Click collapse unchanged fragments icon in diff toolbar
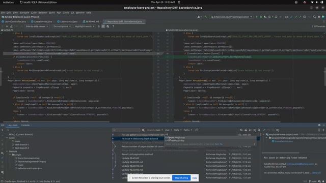This screenshot has width=326, height=183. click(x=99, y=26)
